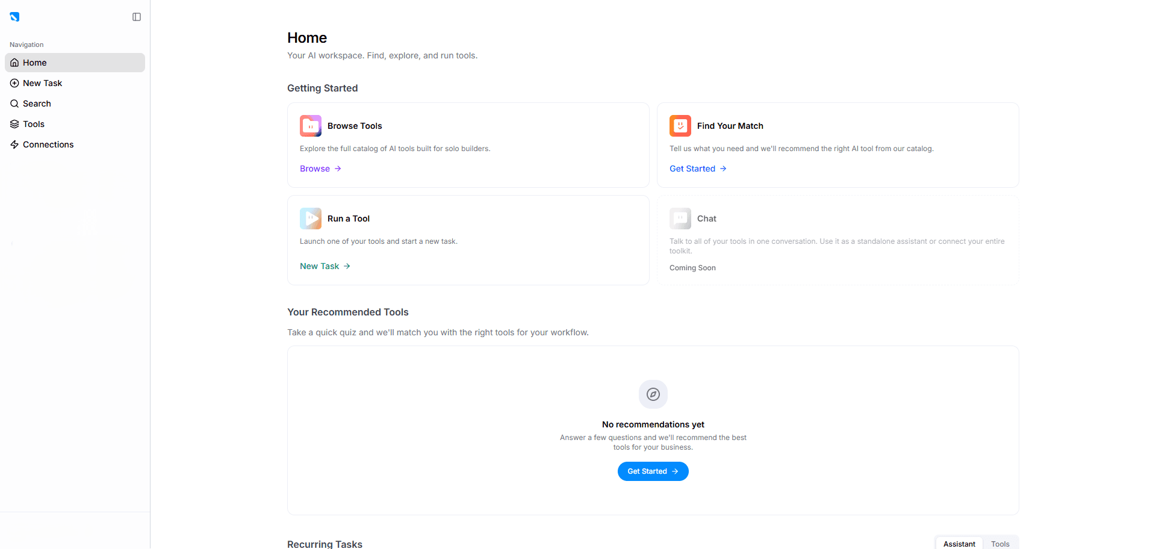Select the Home icon in navigation
The height and width of the screenshot is (549, 1156).
coord(14,63)
